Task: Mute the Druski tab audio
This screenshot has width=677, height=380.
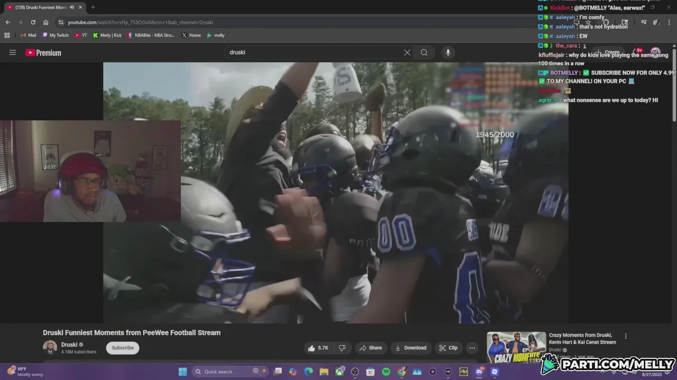Action: coord(72,7)
